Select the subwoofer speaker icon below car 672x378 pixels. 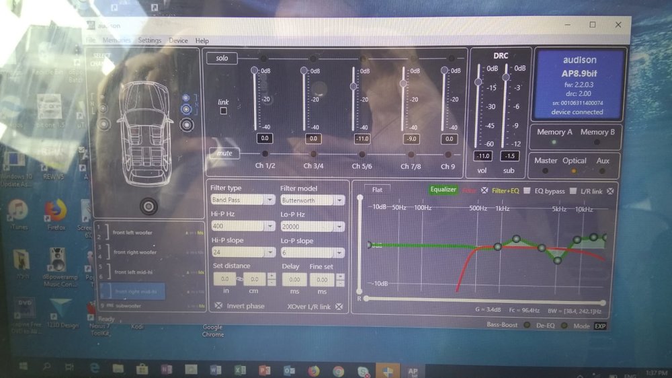coord(149,206)
